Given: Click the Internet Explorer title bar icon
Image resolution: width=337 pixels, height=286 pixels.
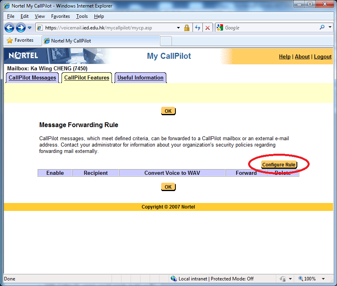Looking at the screenshot, I should pos(7,6).
